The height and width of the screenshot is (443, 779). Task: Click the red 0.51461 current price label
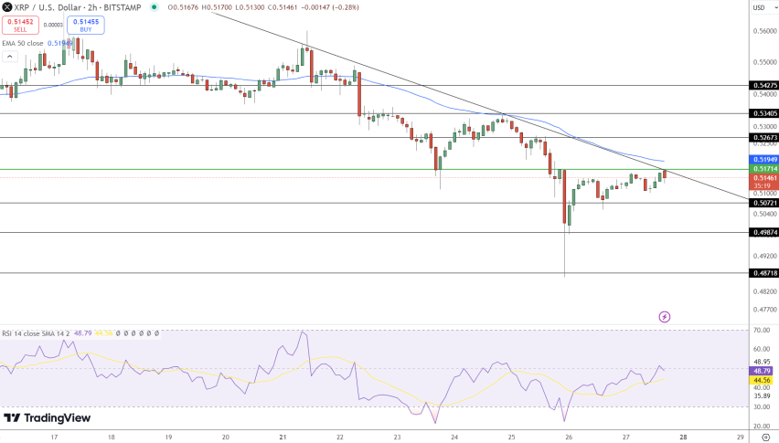click(x=764, y=178)
